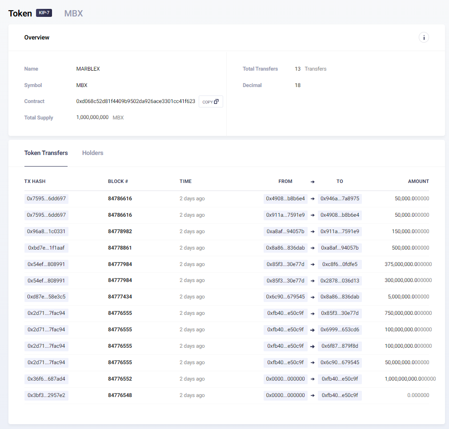This screenshot has width=449, height=429.
Task: Open block number 84777434
Action: pos(120,297)
